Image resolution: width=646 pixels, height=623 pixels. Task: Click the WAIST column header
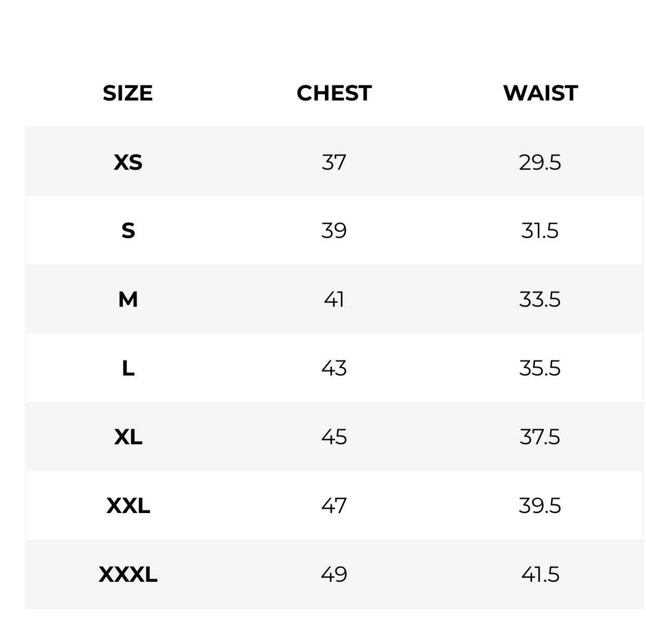click(x=540, y=93)
